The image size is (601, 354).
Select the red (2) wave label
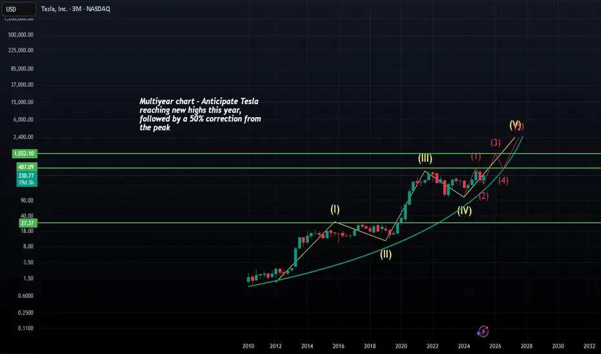coord(484,196)
